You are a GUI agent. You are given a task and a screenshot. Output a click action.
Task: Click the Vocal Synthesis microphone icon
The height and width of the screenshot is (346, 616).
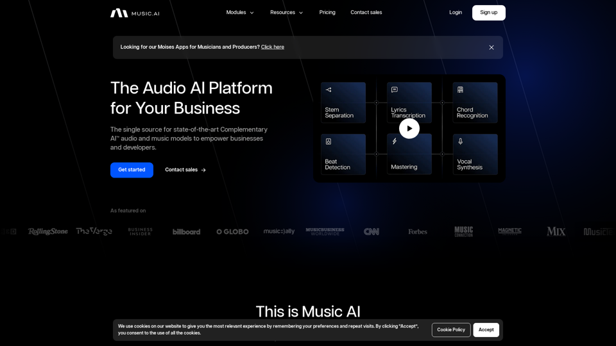(x=461, y=141)
